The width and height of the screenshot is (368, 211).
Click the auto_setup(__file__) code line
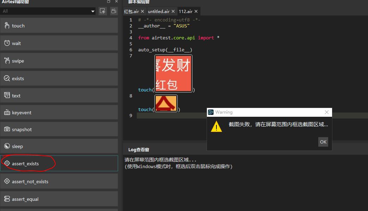click(x=165, y=50)
